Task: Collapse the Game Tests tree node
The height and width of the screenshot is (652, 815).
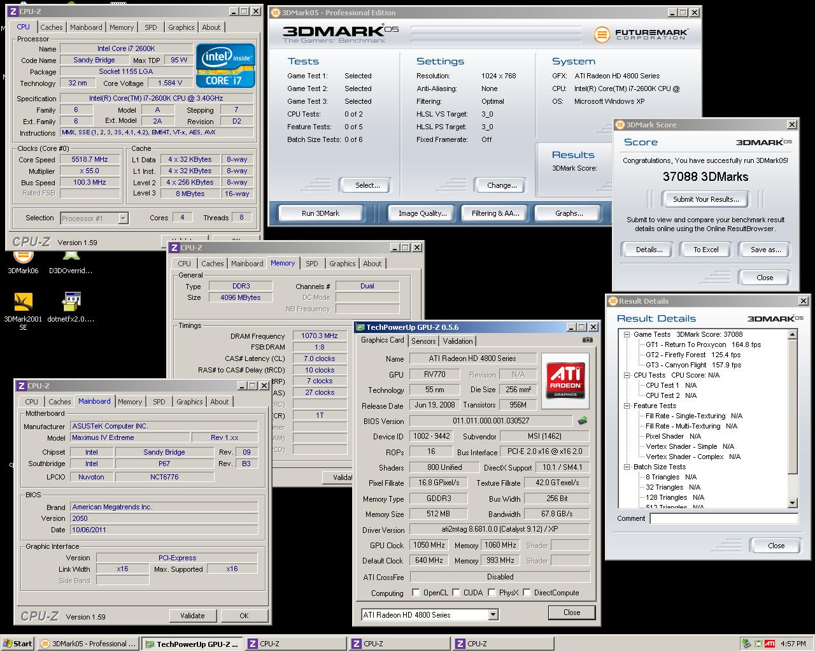Action: [627, 334]
